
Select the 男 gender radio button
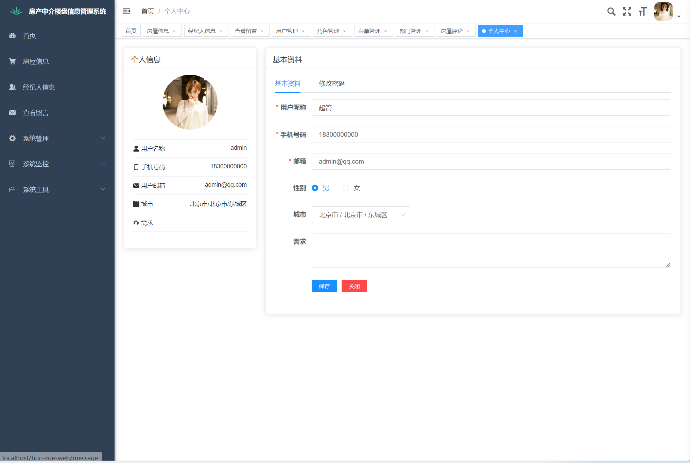315,188
